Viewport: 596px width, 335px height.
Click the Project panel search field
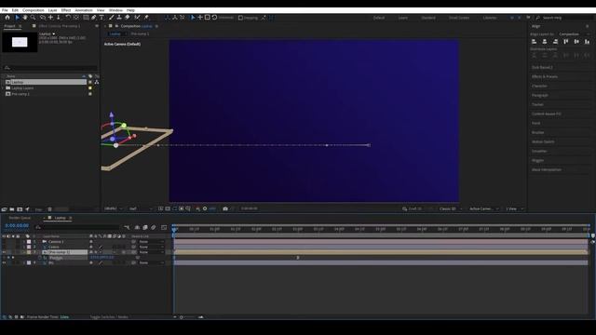click(49, 68)
